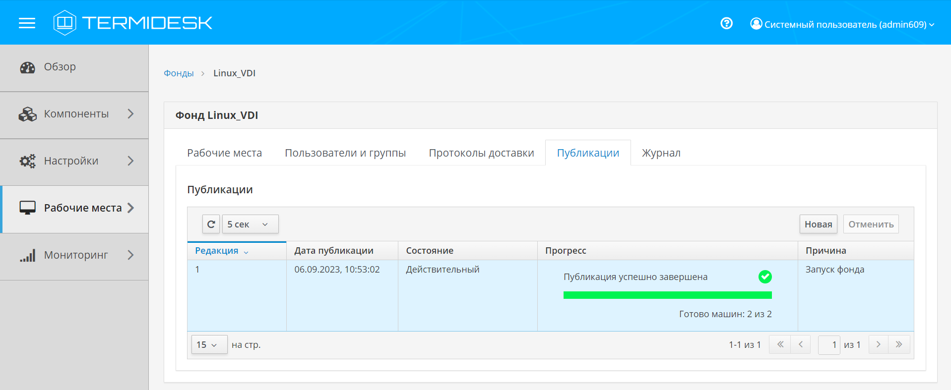Go to previous page of publications

(800, 344)
